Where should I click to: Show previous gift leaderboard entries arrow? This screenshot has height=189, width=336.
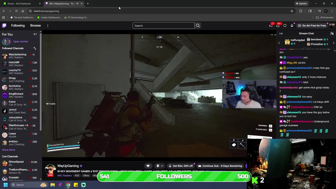click(x=279, y=43)
